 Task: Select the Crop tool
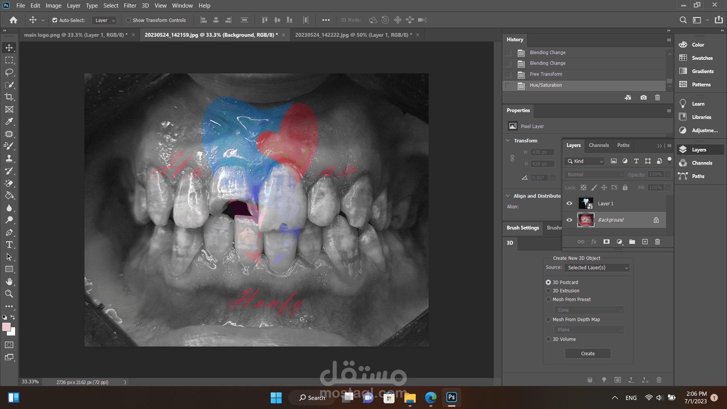coord(9,97)
